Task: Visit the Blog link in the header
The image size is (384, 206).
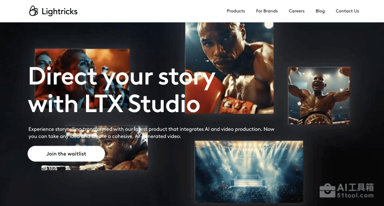Action: click(x=320, y=11)
